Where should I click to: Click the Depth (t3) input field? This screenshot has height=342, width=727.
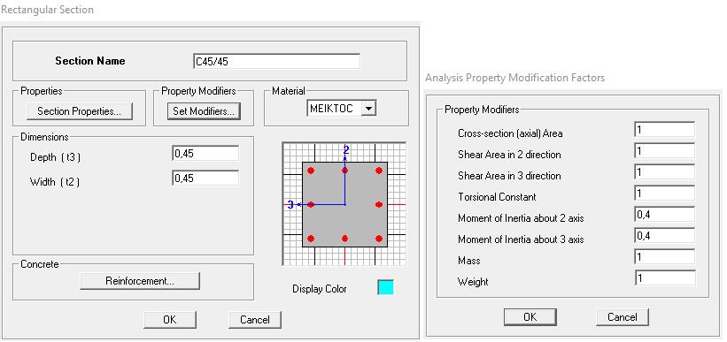205,154
